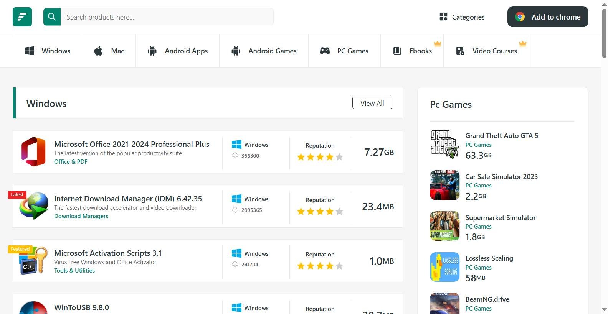Select the Mac category tab
The height and width of the screenshot is (314, 608).
tap(109, 51)
